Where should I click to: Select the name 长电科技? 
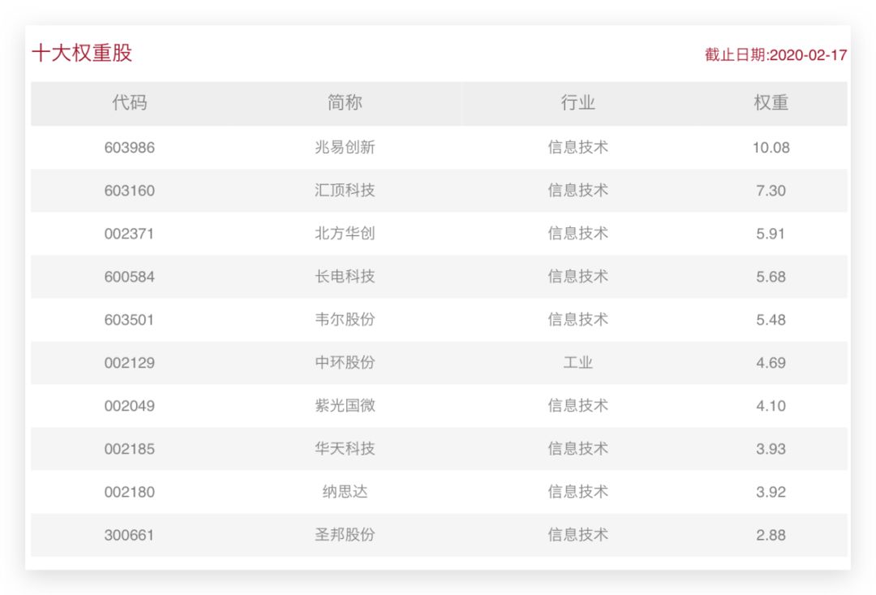(345, 276)
